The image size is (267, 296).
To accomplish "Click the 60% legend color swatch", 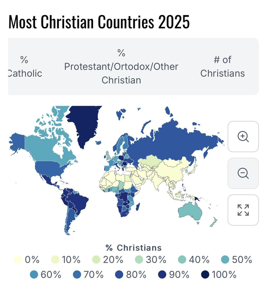I will [x=34, y=274].
